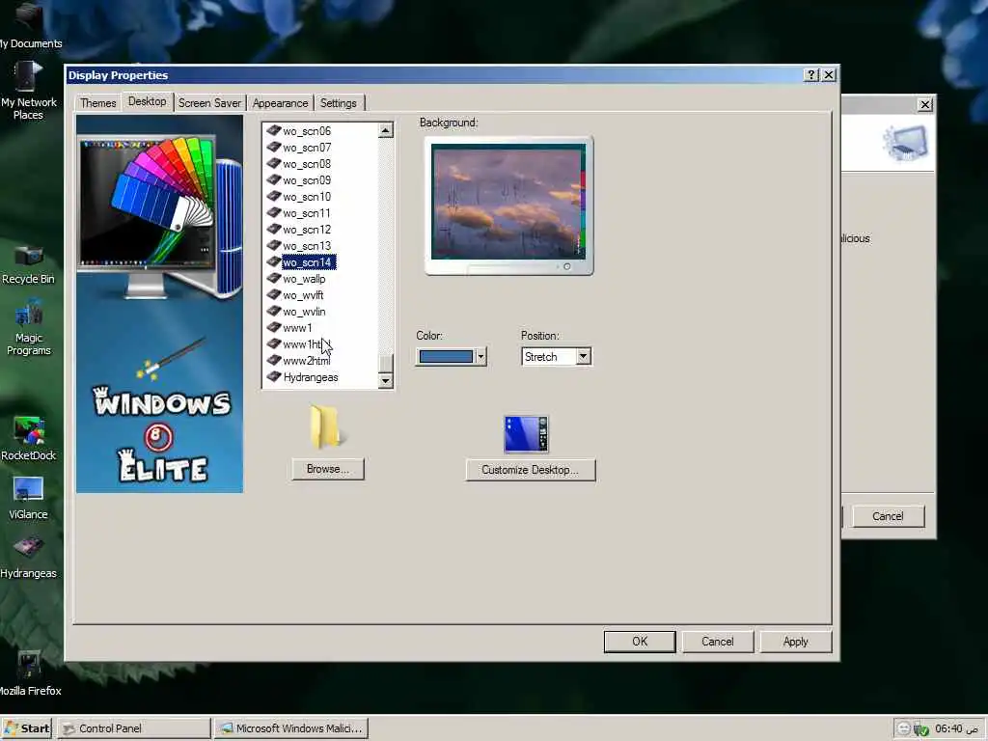Click the www1 file icon
Image resolution: width=988 pixels, height=741 pixels.
[273, 327]
